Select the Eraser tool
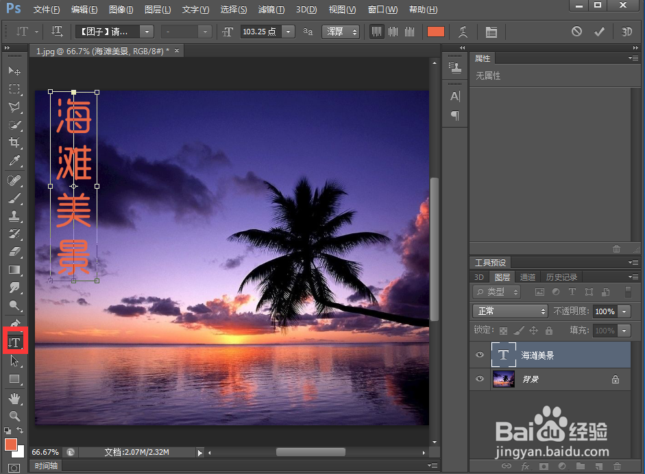The height and width of the screenshot is (474, 645). 14,252
